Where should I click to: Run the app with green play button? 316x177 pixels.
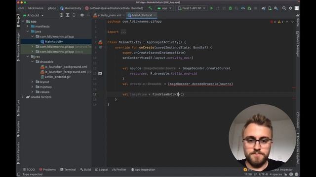(211, 8)
